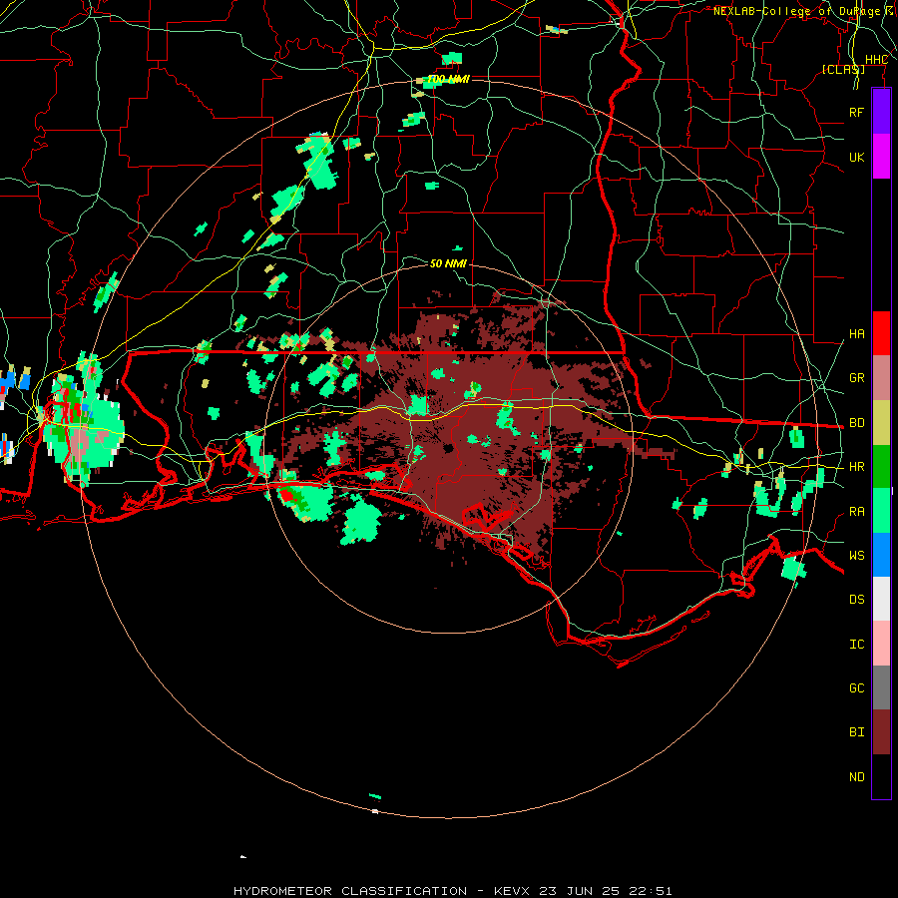This screenshot has width=898, height=898.
Task: Click the RF purple legend swatch
Action: pyautogui.click(x=881, y=112)
